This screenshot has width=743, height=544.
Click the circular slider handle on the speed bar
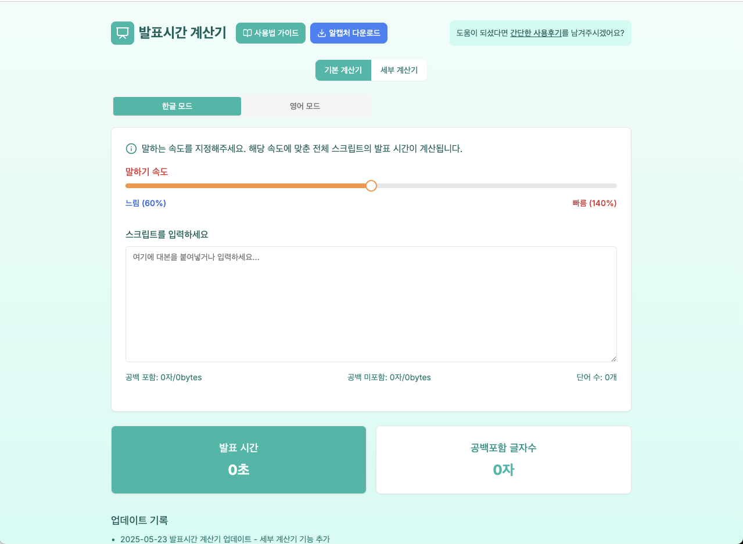(x=371, y=186)
